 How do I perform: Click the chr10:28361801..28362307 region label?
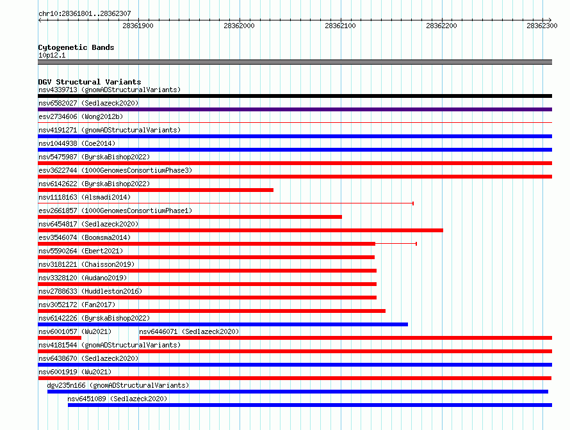coord(85,13)
